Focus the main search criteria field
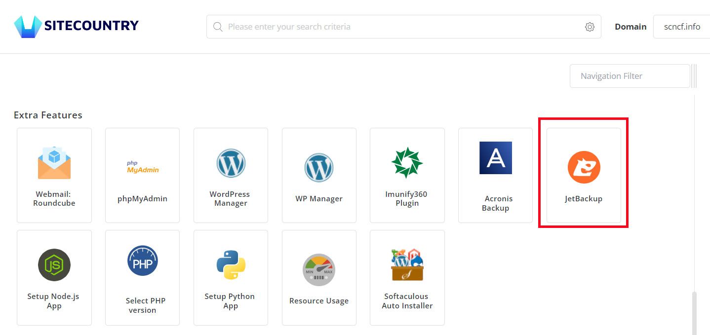710x335 pixels. (x=404, y=27)
